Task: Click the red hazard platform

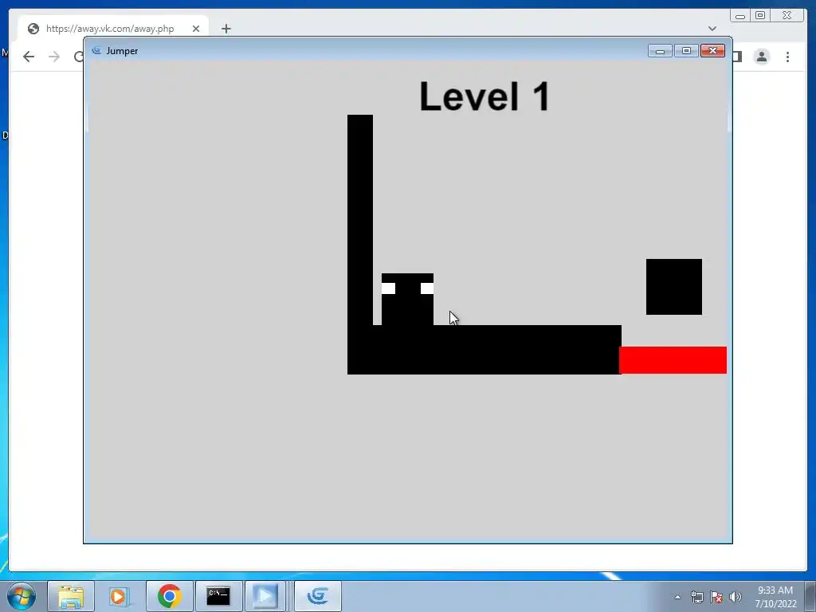Action: pos(673,360)
